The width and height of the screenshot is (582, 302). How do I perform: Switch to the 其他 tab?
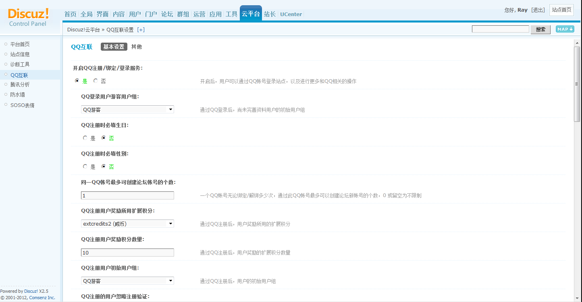tap(137, 47)
